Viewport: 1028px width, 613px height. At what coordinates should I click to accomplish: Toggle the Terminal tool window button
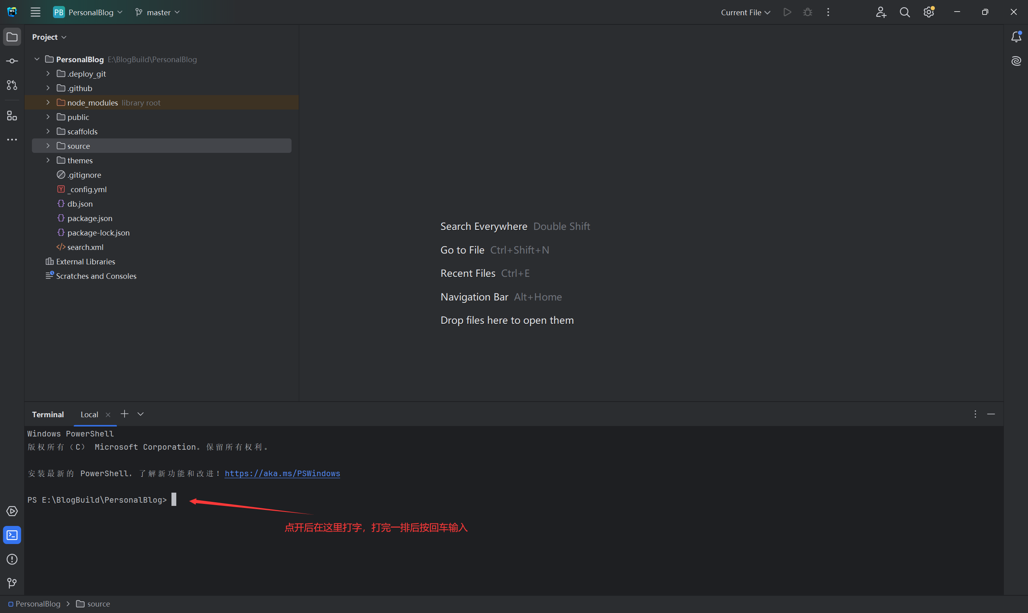tap(12, 535)
